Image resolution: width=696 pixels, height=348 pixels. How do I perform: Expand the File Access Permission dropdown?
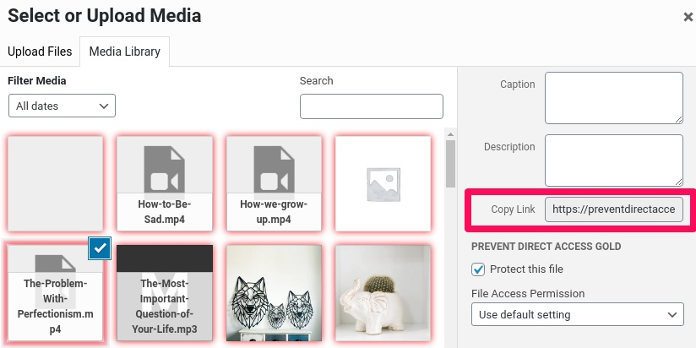click(x=577, y=314)
